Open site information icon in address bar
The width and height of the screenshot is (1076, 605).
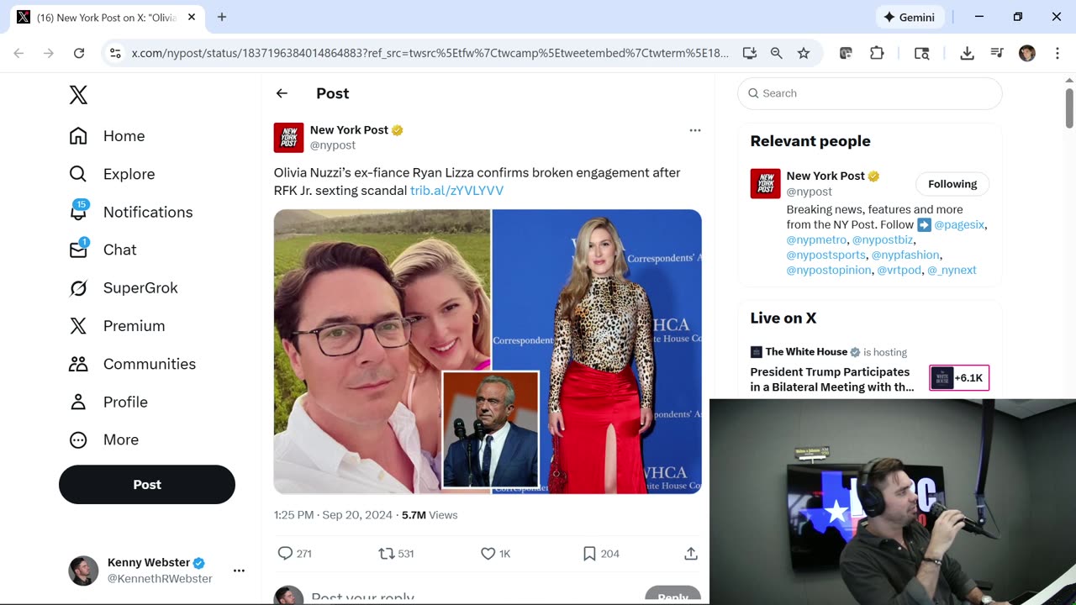tap(116, 53)
